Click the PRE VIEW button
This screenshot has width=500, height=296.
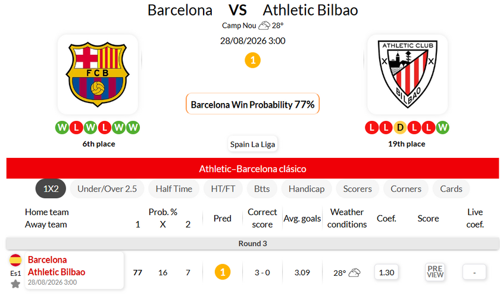click(435, 272)
